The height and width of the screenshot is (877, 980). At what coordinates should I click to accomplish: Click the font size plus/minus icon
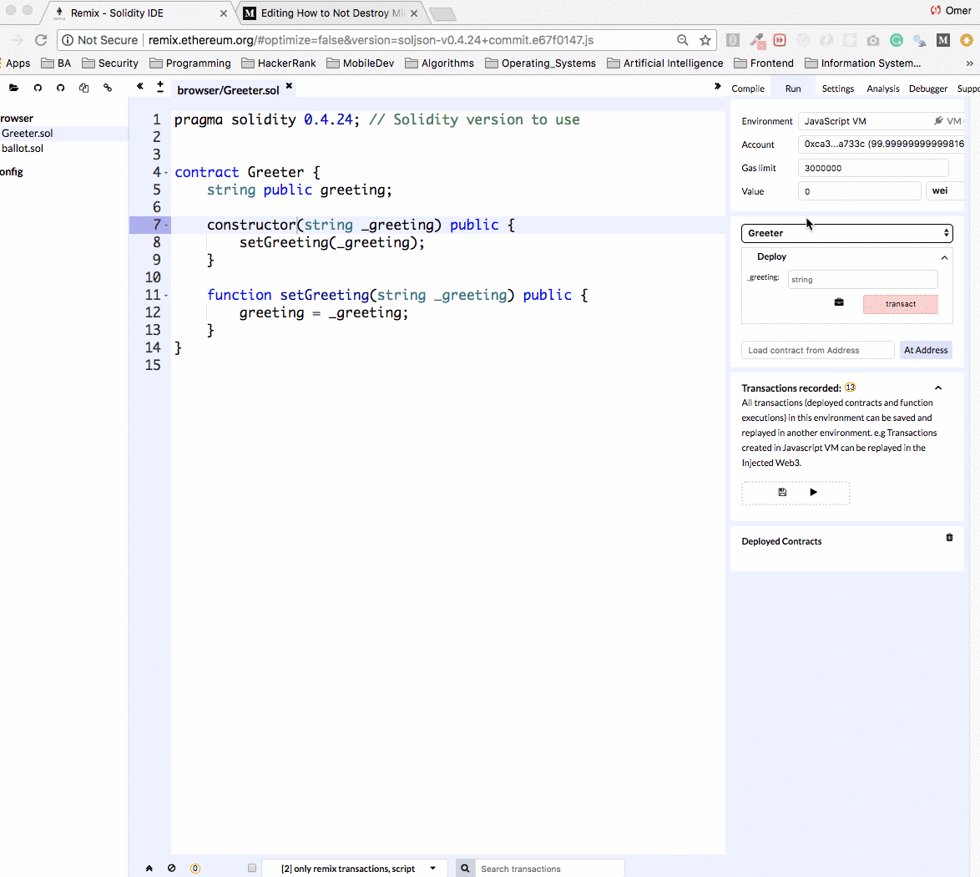pos(160,87)
